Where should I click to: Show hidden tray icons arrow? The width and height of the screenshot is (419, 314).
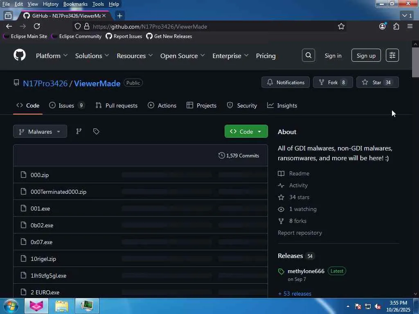(348, 307)
